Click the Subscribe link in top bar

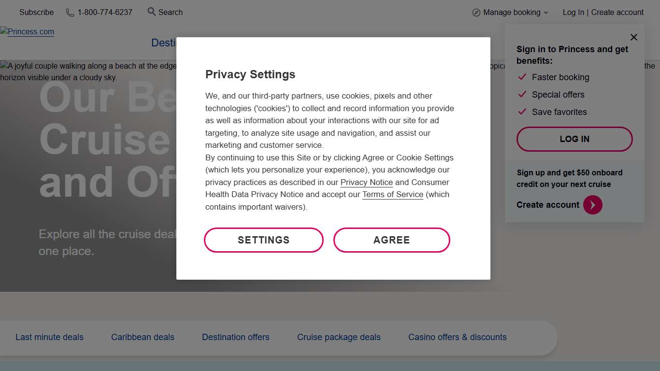click(36, 12)
